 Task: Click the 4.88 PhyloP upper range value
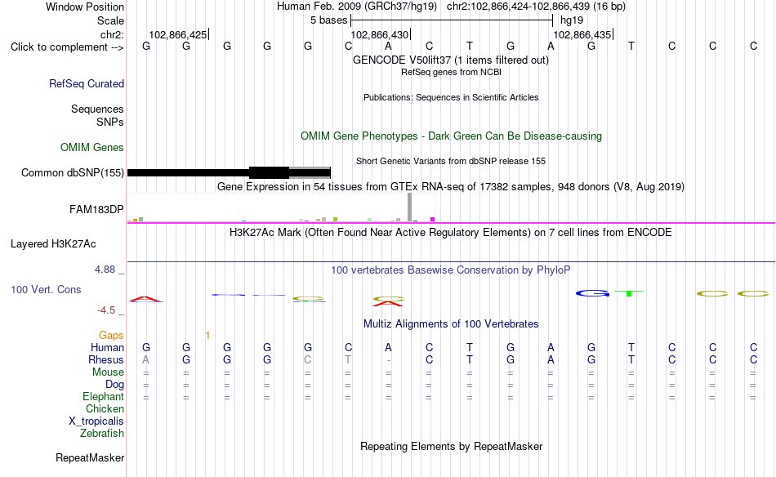click(105, 270)
